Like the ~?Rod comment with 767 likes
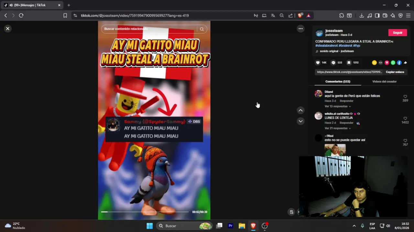Image resolution: width=414 pixels, height=232 pixels. pyautogui.click(x=405, y=141)
